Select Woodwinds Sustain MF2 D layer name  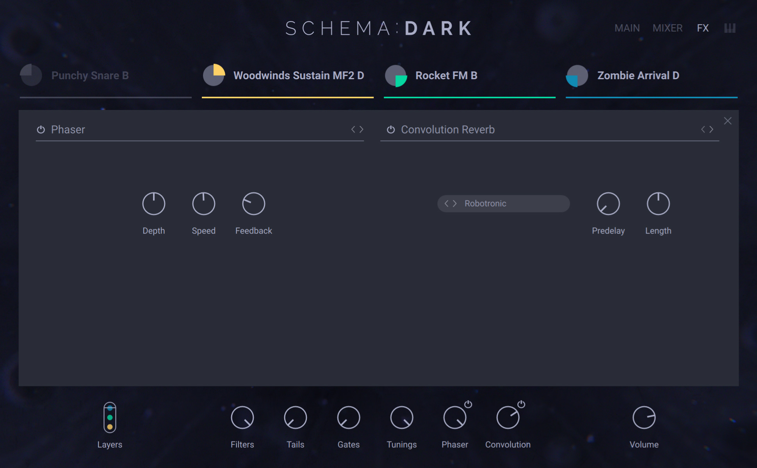coord(299,75)
